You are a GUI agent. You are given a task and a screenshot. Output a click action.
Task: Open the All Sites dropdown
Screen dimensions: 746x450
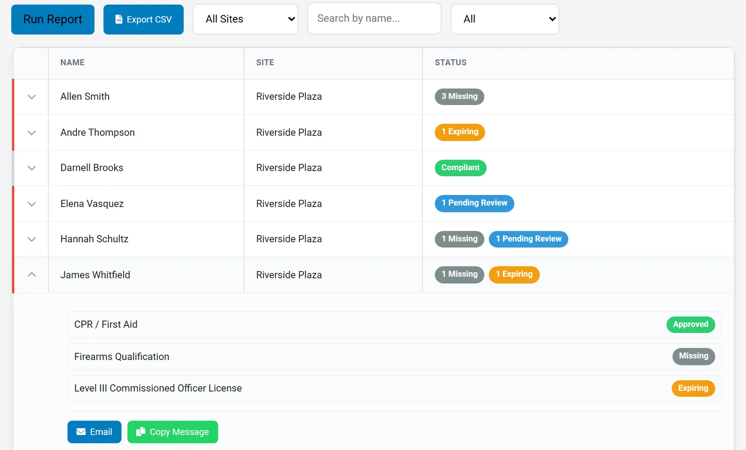click(246, 19)
